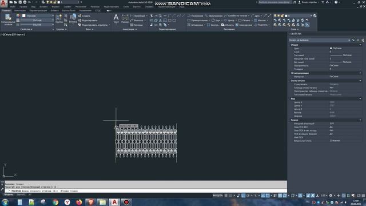Select the Text (Текст) annotation tool

coord(116,19)
